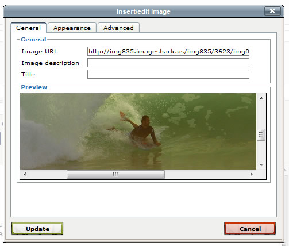Click the horizontal scrollbar track right of thumb
The image size is (289, 246).
[x=206, y=174]
